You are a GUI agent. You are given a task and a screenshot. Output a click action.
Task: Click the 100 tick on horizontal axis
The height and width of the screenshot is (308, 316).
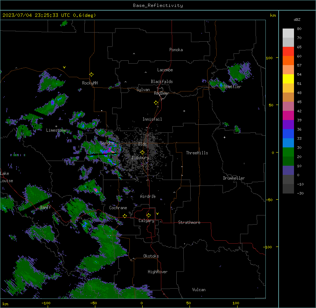coord(236,303)
